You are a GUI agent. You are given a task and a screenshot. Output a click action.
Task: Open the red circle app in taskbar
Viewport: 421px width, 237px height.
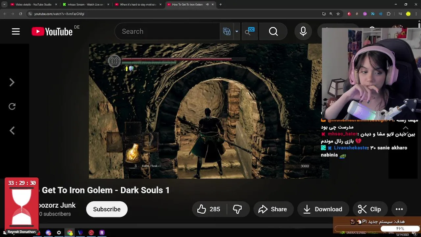(x=91, y=233)
